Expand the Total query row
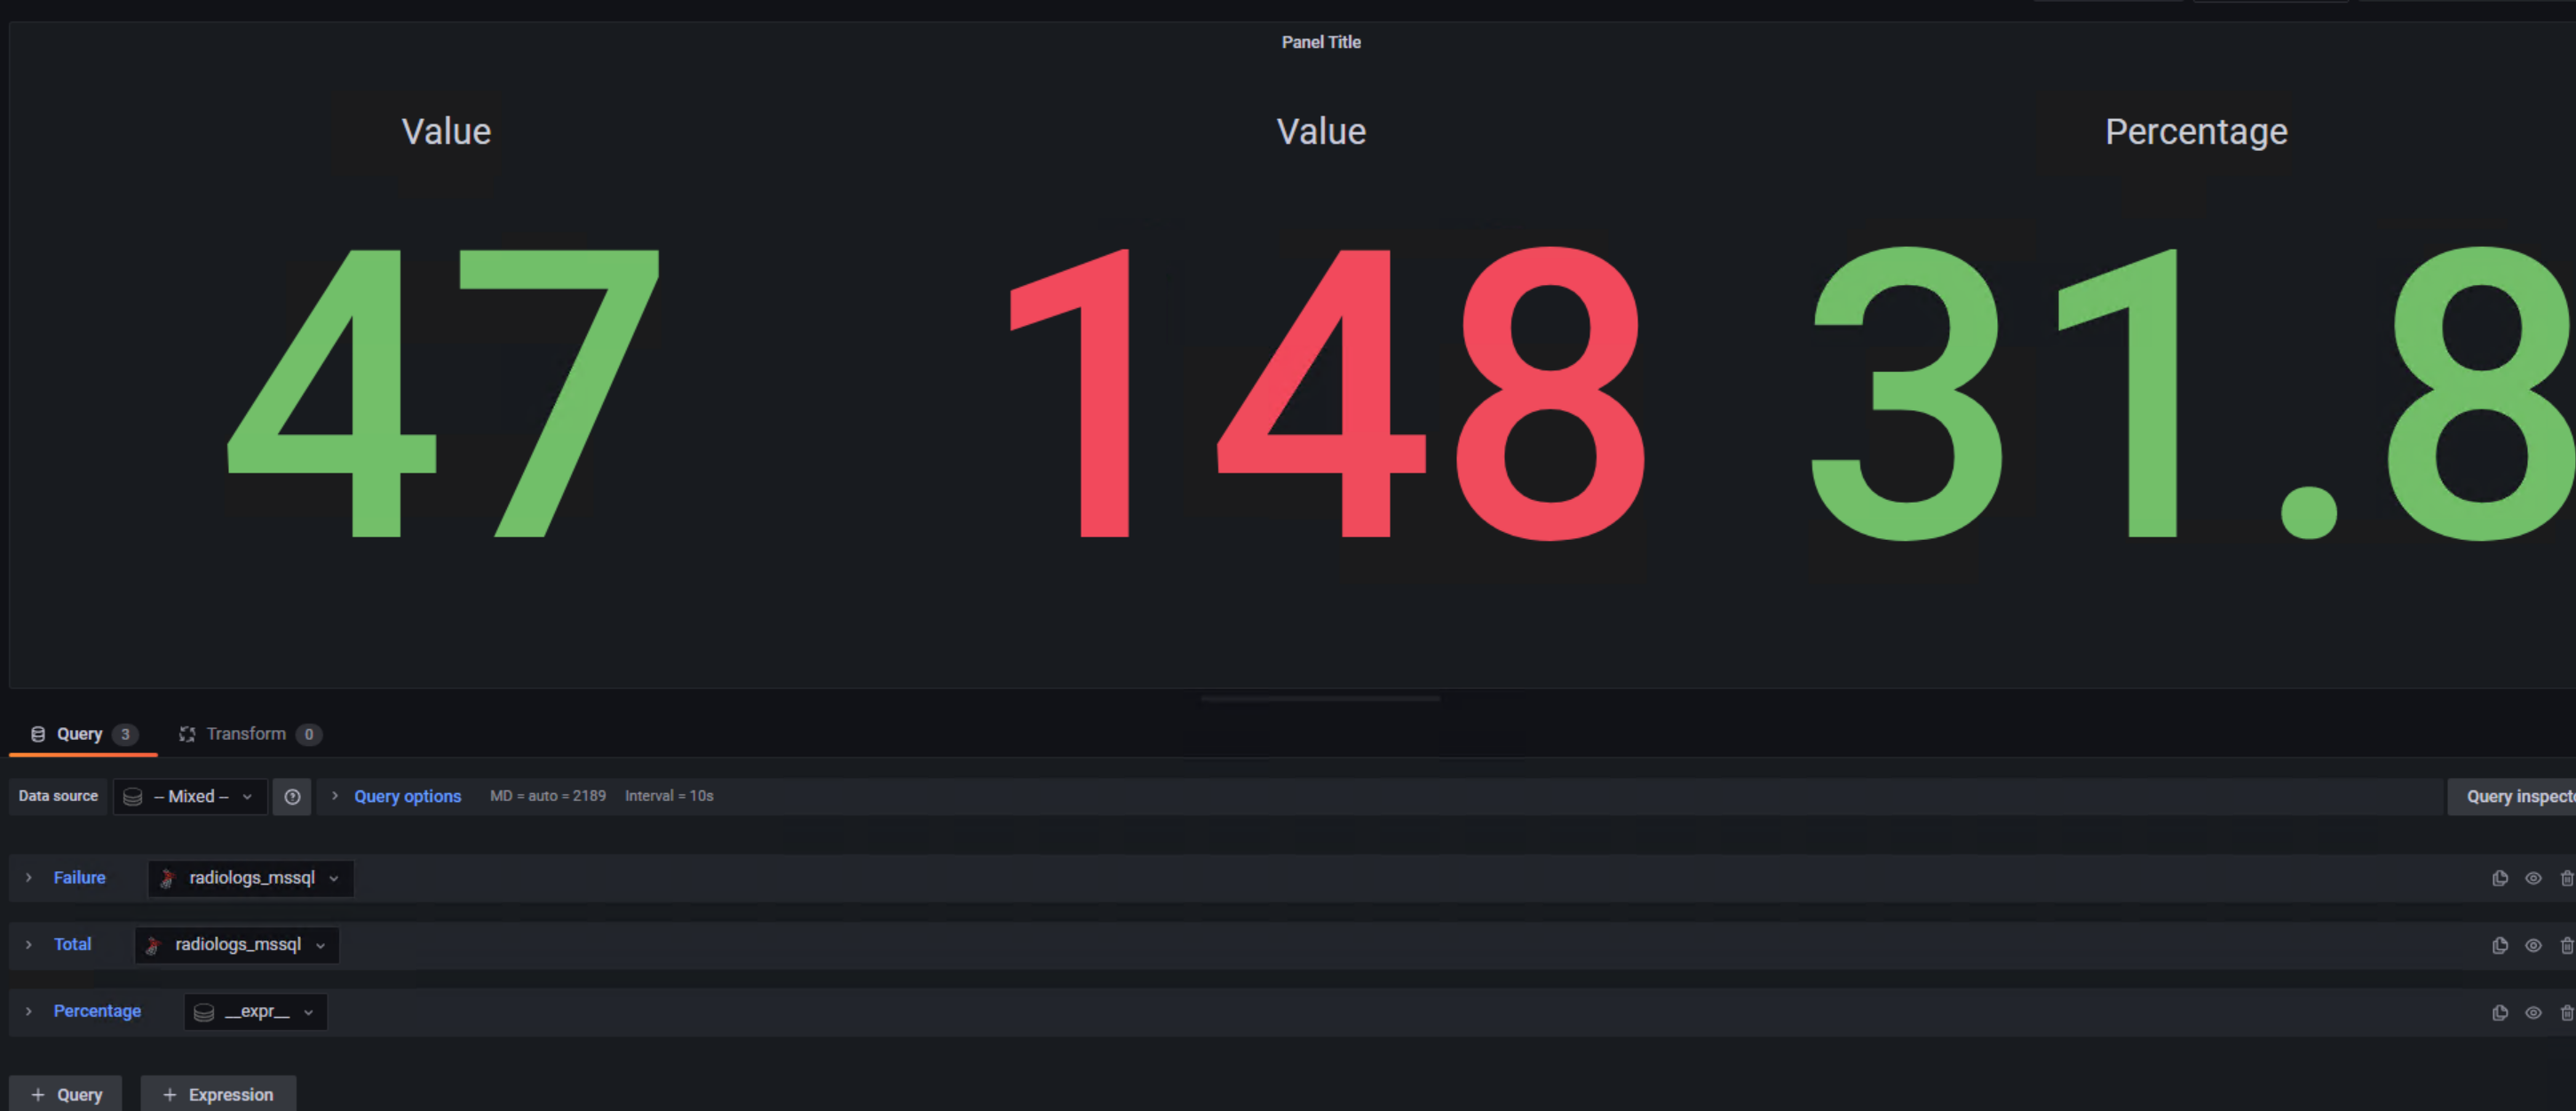This screenshot has height=1111, width=2576. click(29, 944)
